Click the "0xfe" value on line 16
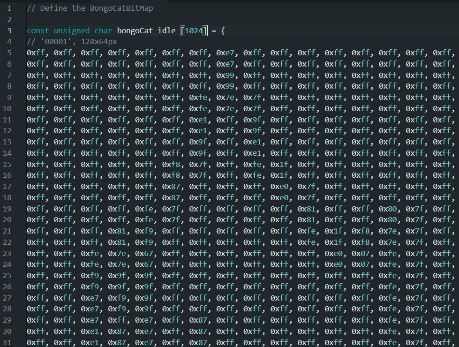 click(252, 175)
